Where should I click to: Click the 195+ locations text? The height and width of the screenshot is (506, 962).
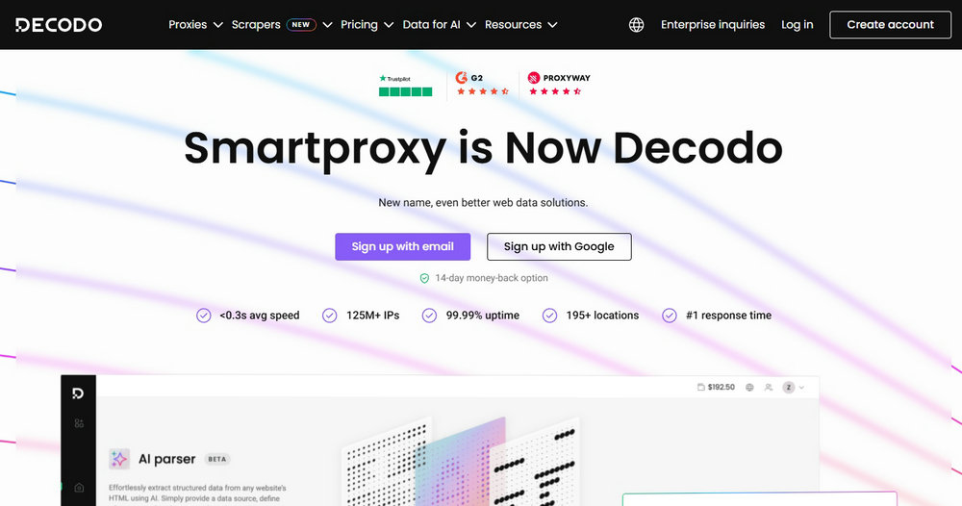point(602,316)
